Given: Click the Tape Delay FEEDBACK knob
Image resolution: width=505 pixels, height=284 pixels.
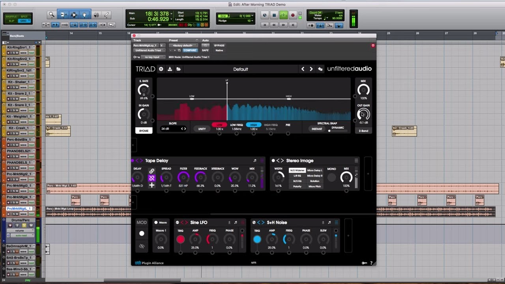Looking at the screenshot, I should (x=200, y=178).
